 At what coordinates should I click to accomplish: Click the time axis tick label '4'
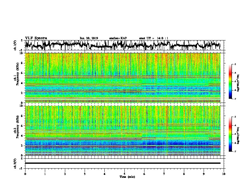click(x=105, y=174)
